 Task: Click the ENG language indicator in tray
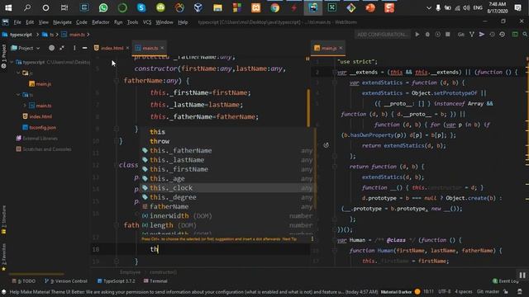point(478,7)
